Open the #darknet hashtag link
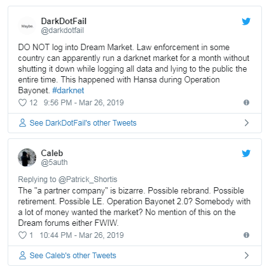This screenshot has width=269, height=269. 68,91
